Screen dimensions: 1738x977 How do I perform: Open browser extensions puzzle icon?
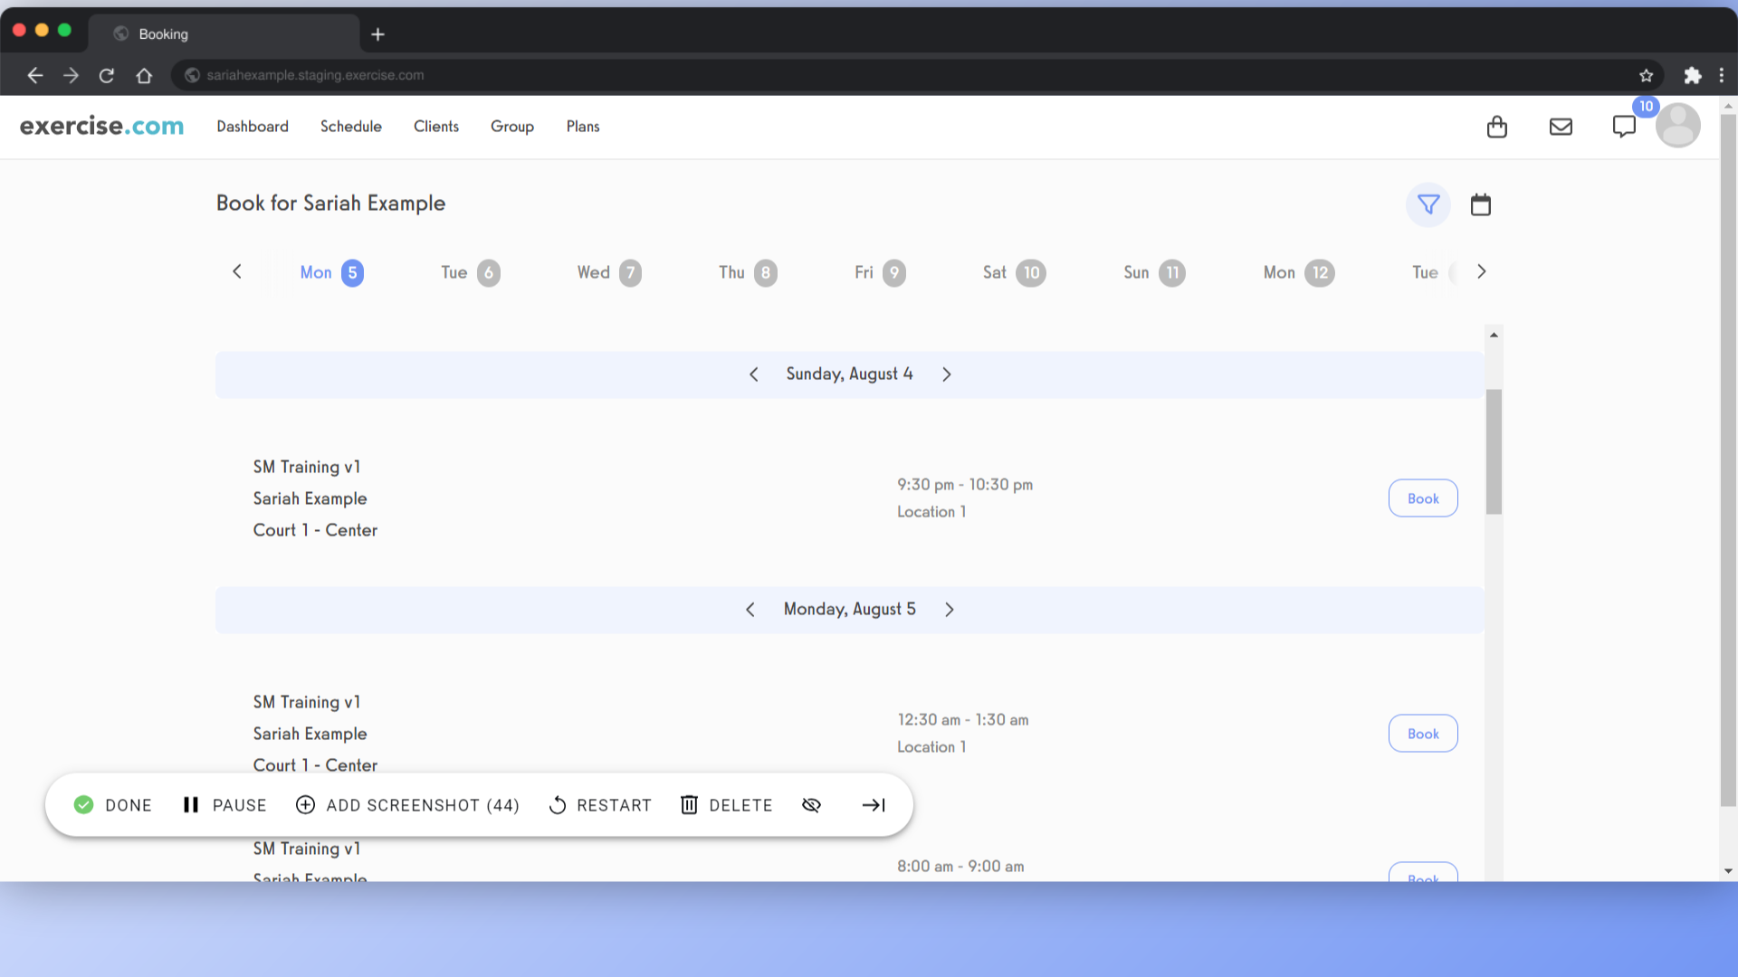tap(1693, 75)
